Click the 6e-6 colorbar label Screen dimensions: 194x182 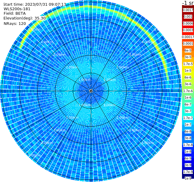click(x=188, y=77)
